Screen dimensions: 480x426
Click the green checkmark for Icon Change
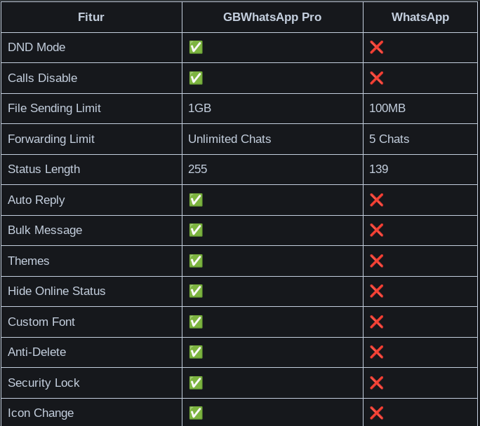point(196,413)
